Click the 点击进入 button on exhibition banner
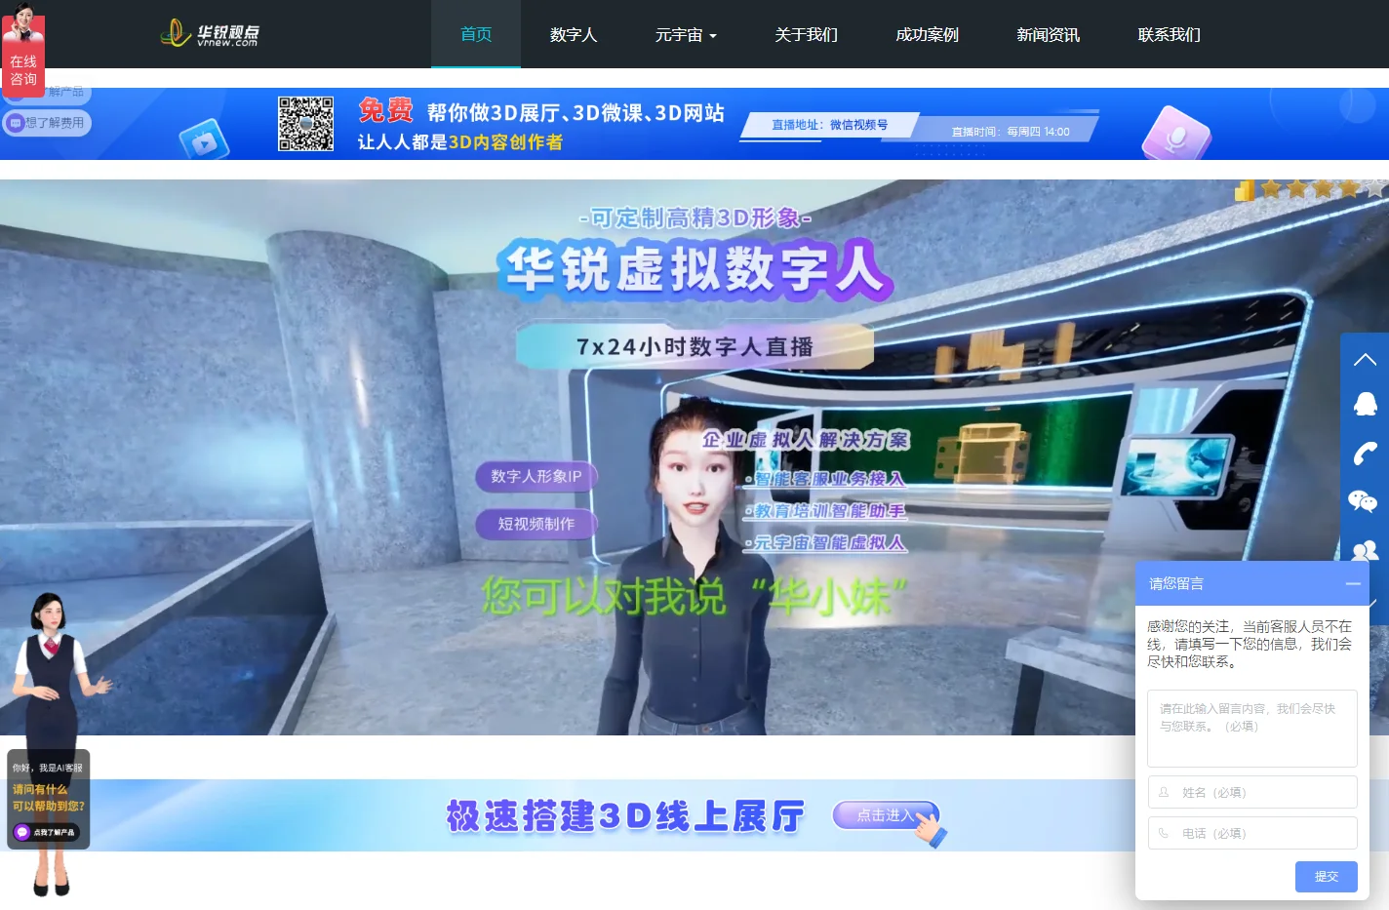1389x910 pixels. (x=886, y=815)
